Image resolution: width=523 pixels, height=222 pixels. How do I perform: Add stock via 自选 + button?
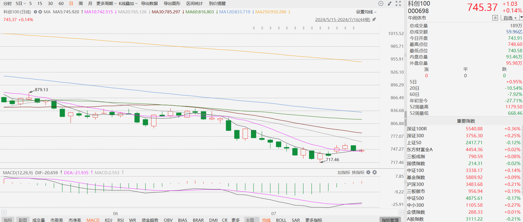[510, 18]
